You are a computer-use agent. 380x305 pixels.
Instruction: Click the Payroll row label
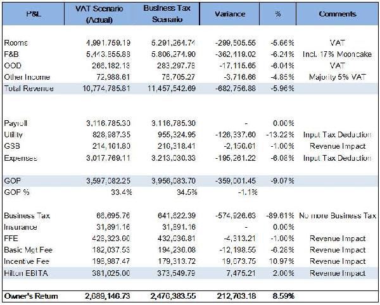15,123
